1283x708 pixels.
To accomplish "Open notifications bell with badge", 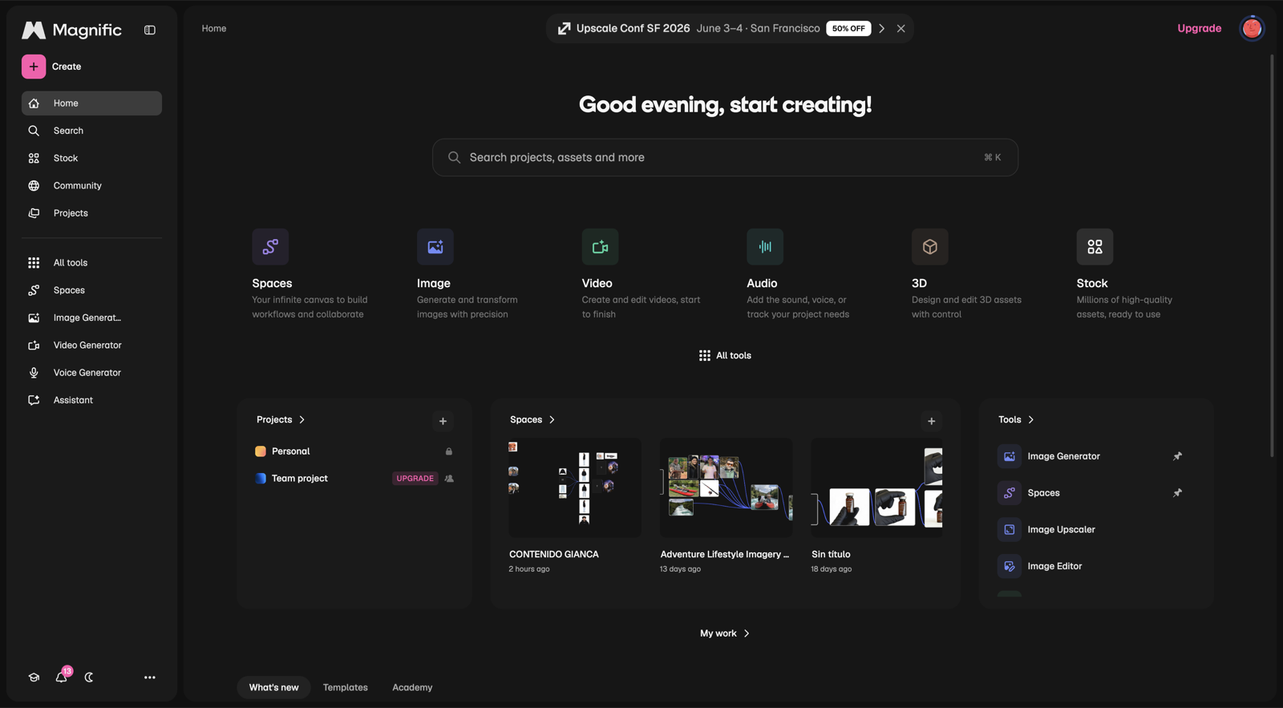I will point(62,677).
